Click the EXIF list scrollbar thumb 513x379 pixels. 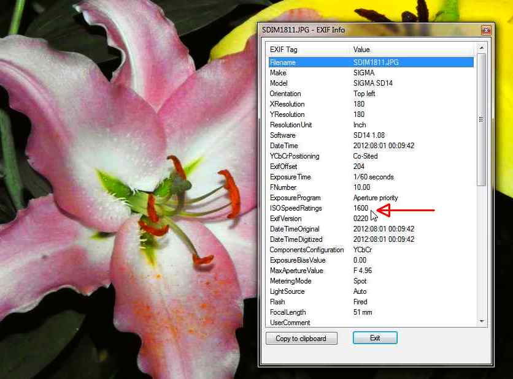coord(481,119)
